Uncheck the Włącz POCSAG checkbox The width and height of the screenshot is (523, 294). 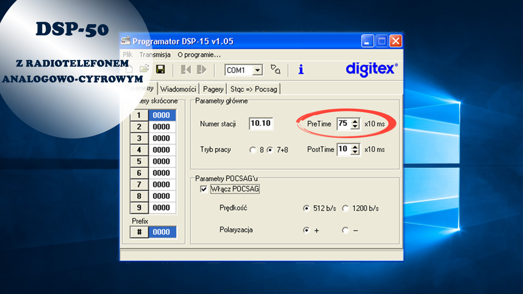click(x=204, y=189)
